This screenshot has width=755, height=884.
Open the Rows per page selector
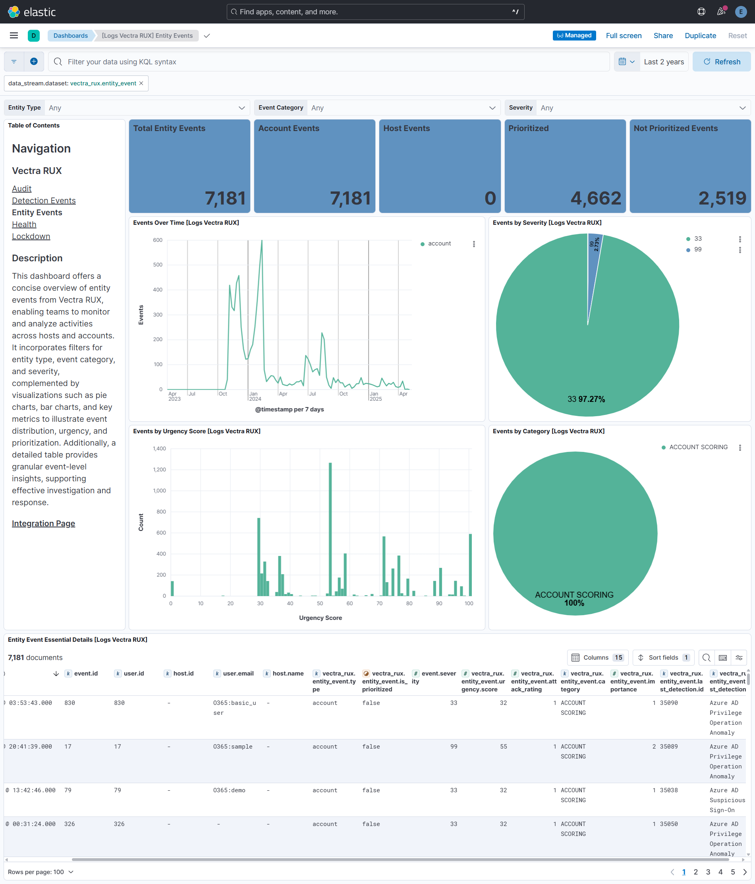pyautogui.click(x=41, y=872)
